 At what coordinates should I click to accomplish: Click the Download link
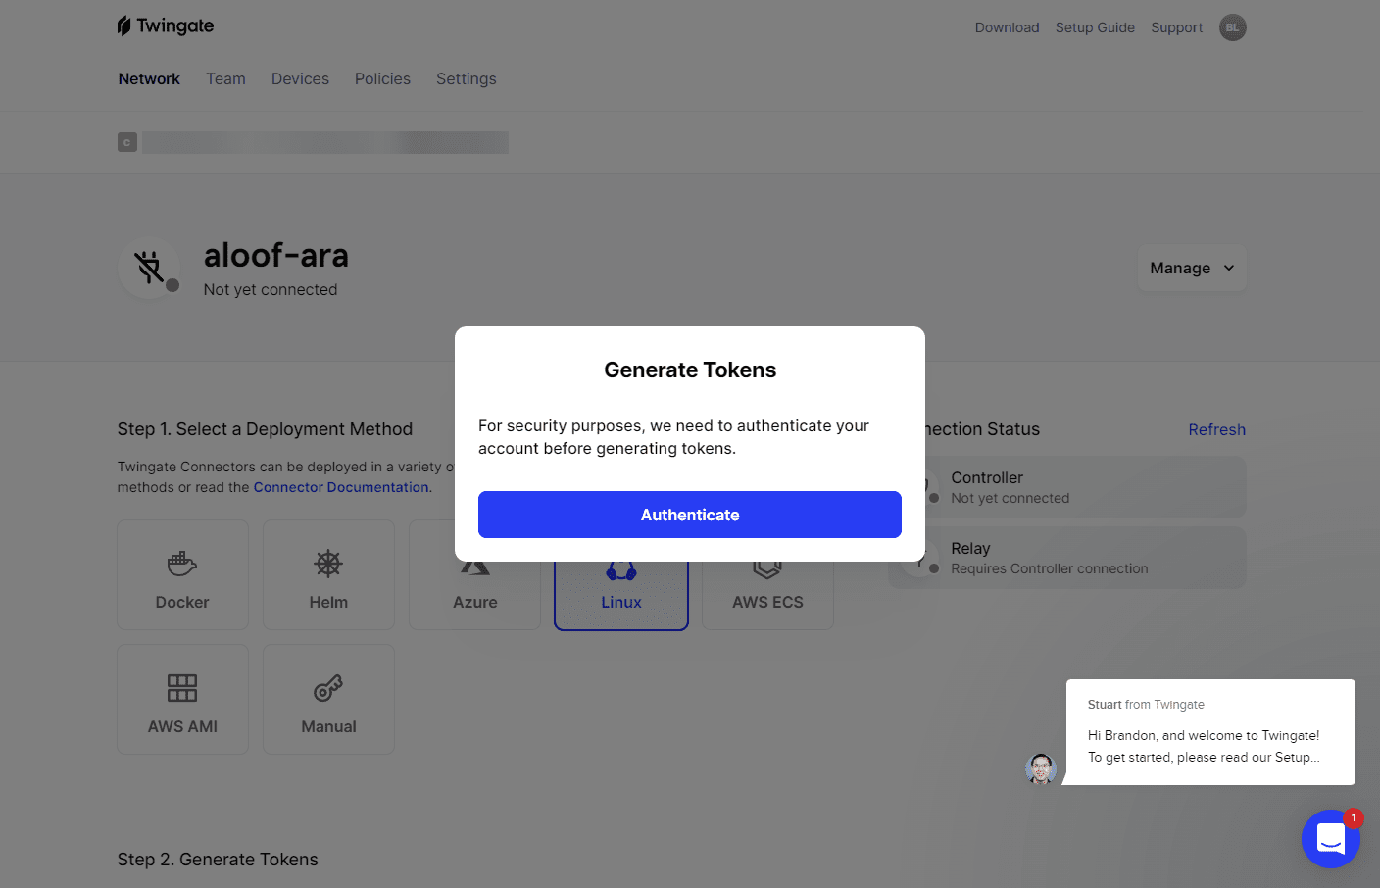[1007, 27]
